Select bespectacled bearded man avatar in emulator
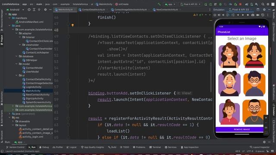The image size is (276, 155). point(254,112)
